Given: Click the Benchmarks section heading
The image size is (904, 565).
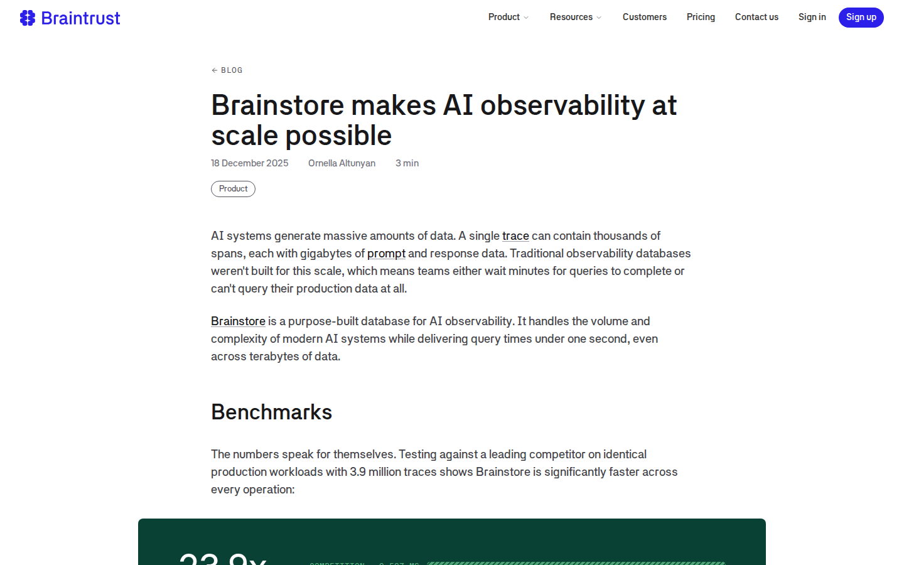Looking at the screenshot, I should pos(271,412).
